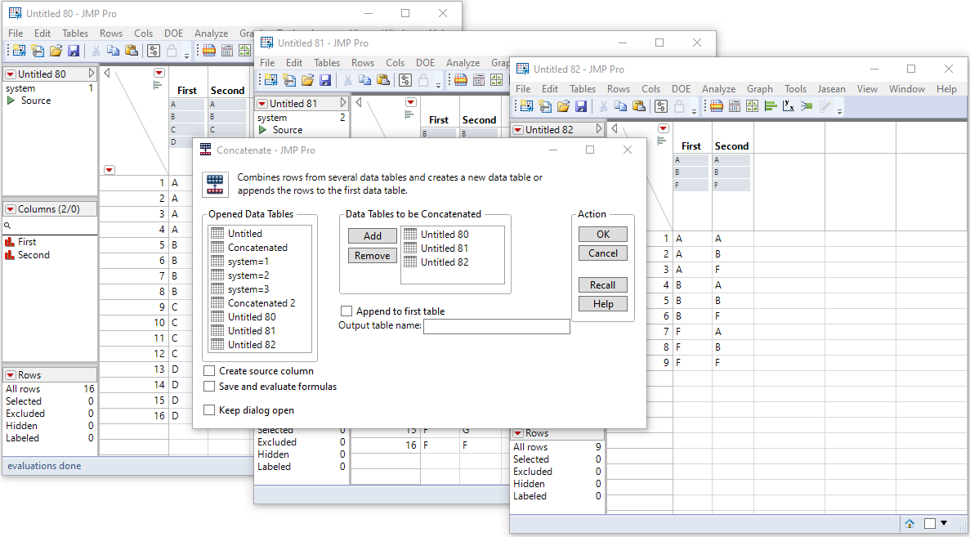Open the Tables menu in Untitled 80
Viewport: 970px width, 537px height.
coord(75,33)
